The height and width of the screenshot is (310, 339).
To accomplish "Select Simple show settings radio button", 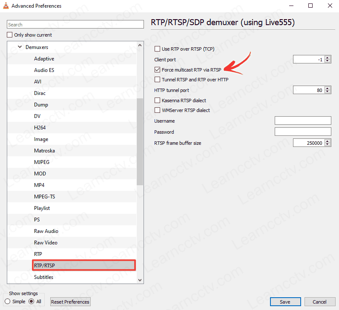I will pyautogui.click(x=8, y=301).
